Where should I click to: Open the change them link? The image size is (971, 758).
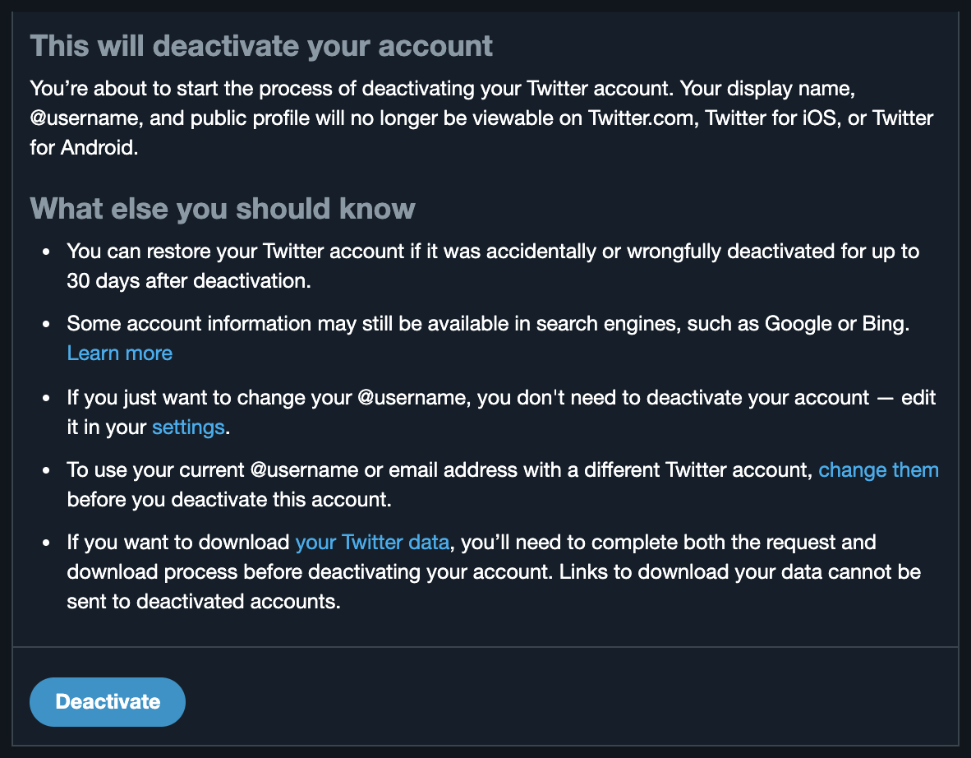pos(878,469)
